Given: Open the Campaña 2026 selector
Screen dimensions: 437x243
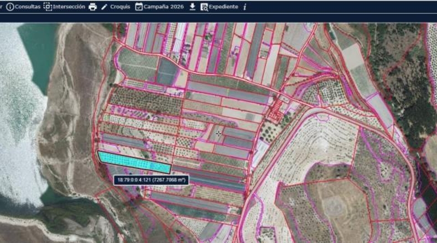Looking at the screenshot, I should 164,7.
